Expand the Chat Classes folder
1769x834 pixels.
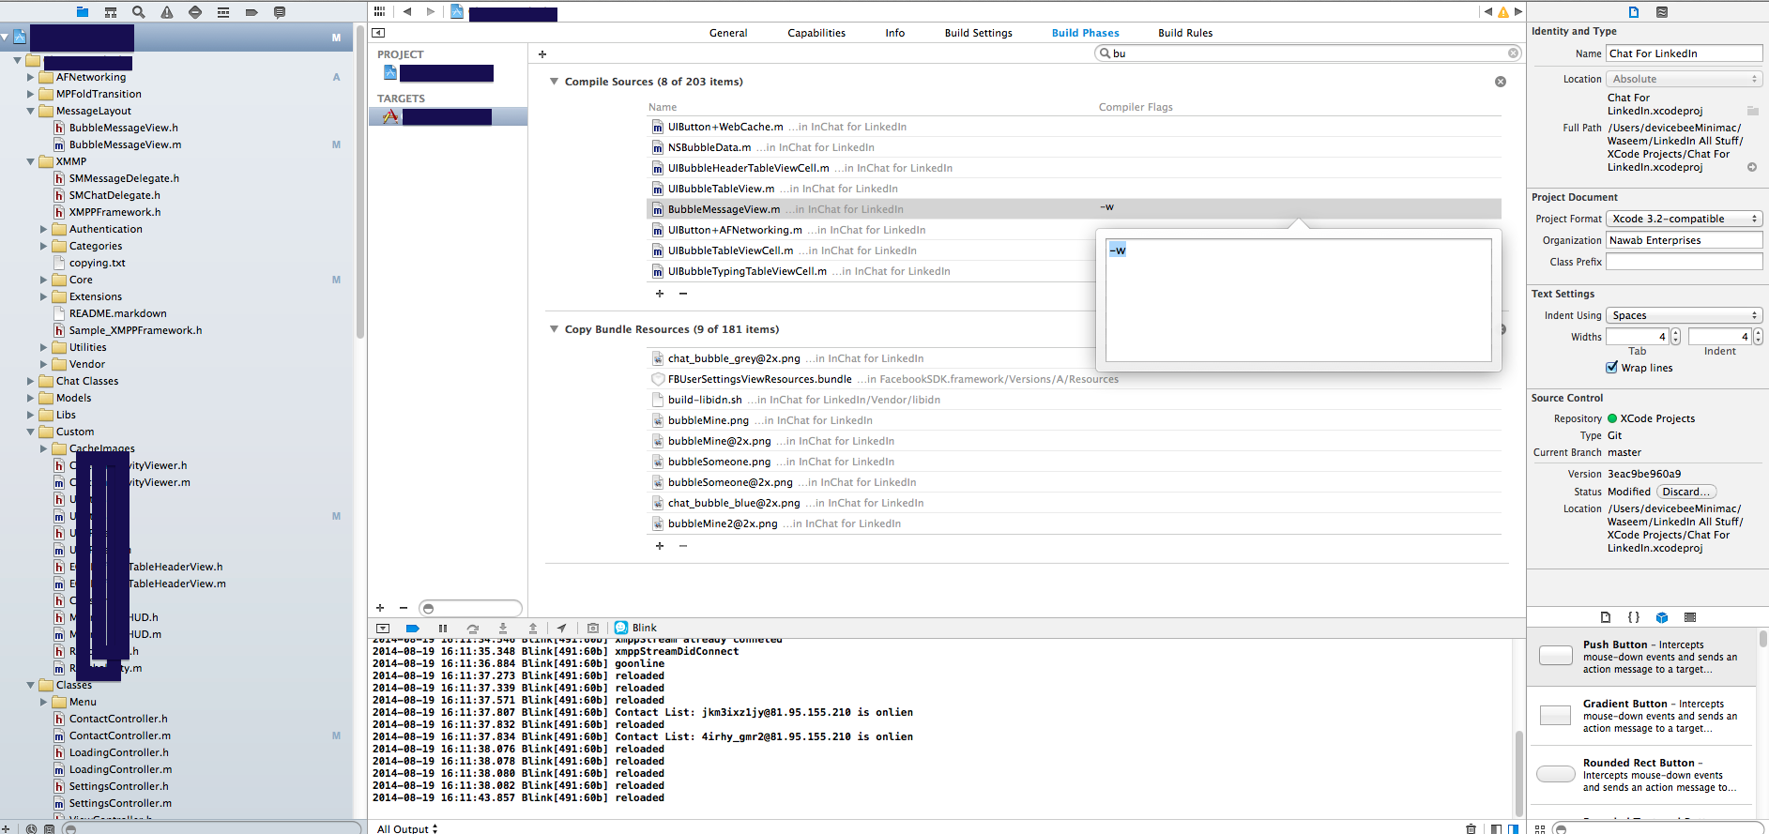30,381
